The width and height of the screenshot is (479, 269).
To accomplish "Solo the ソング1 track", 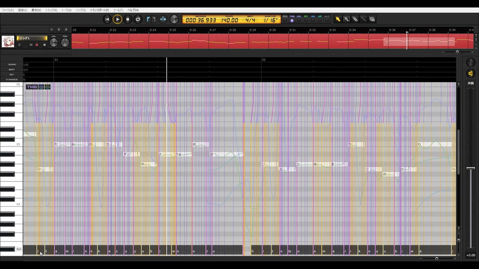I will click(x=36, y=45).
